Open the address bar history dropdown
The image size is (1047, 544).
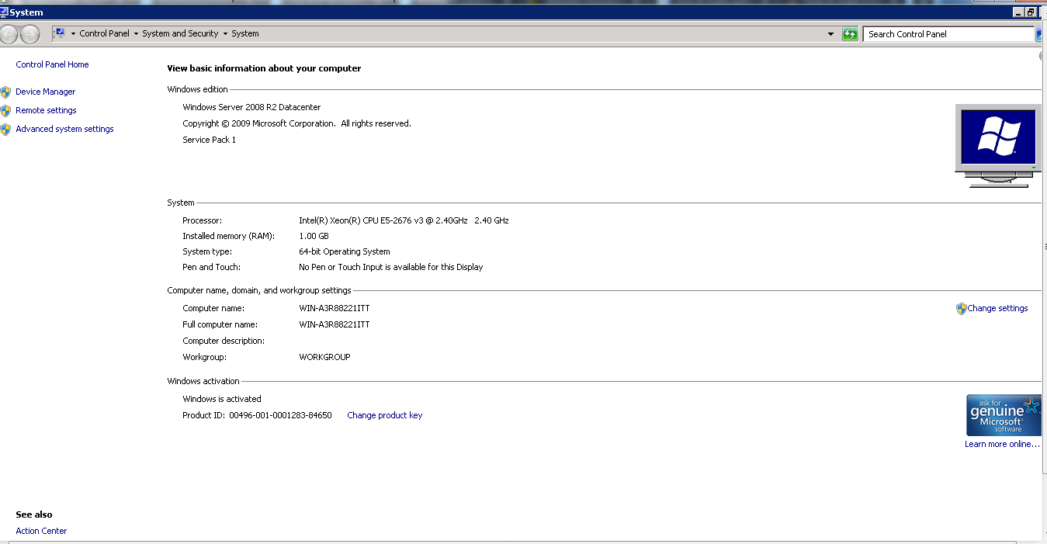pyautogui.click(x=830, y=34)
